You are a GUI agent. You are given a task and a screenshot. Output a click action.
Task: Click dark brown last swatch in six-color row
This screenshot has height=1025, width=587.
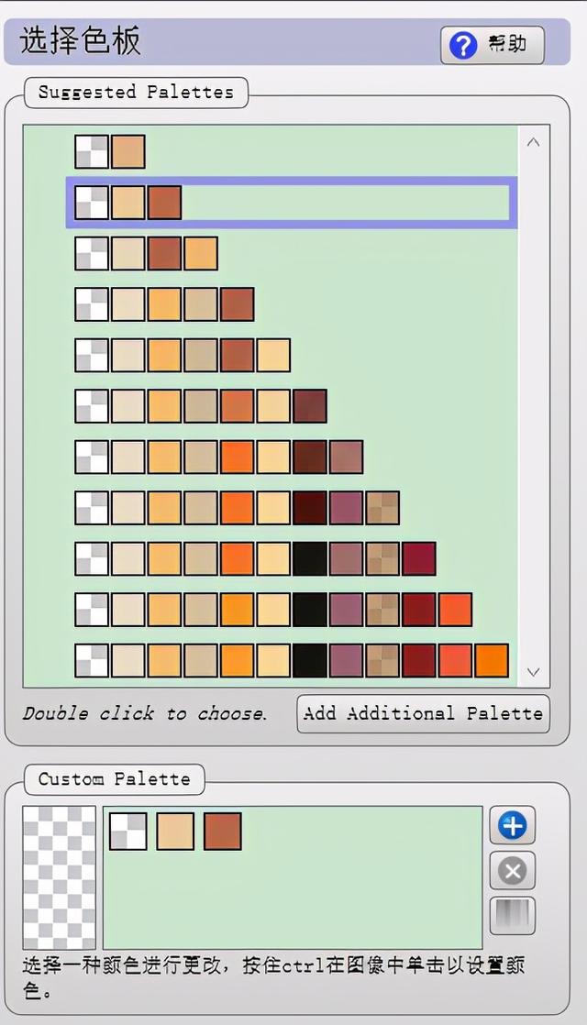[x=310, y=406]
